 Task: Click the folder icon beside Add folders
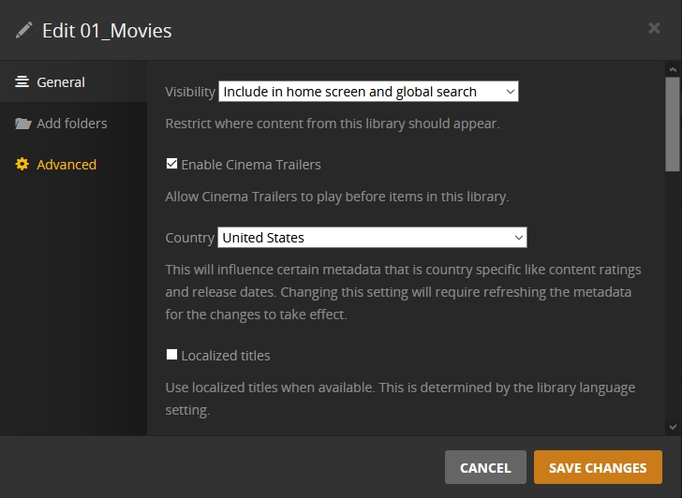(x=22, y=124)
